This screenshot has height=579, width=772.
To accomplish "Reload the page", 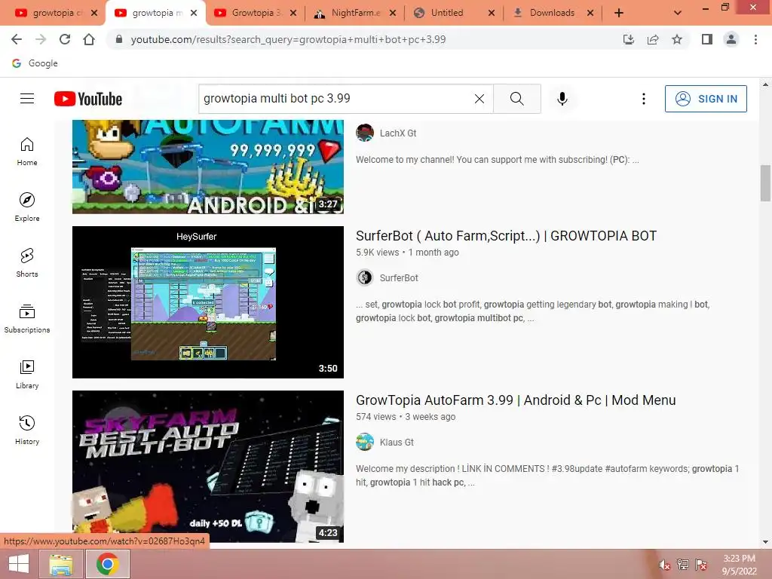I will [x=65, y=39].
